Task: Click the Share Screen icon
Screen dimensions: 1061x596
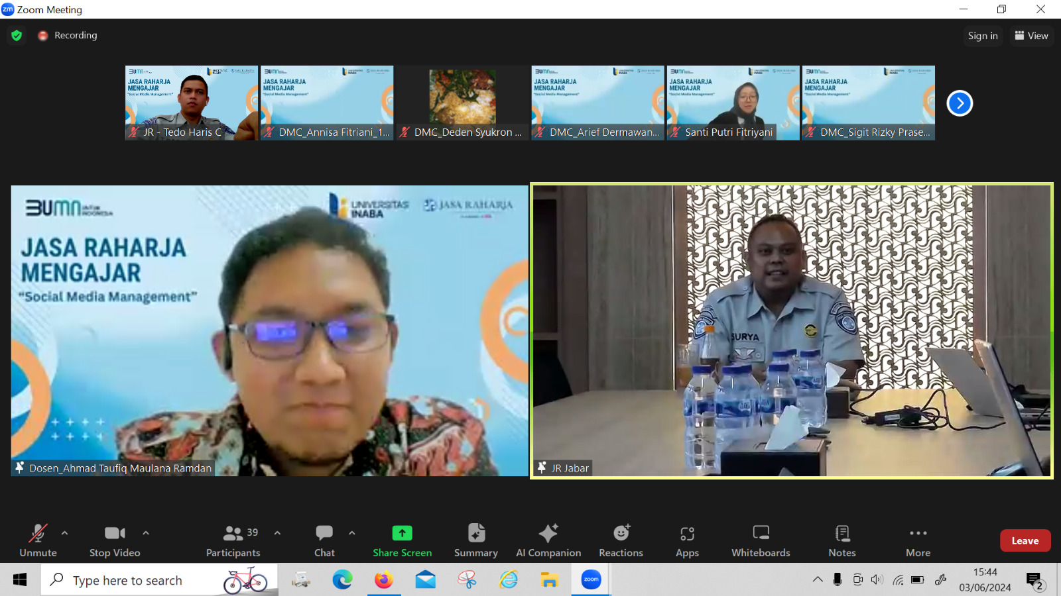Action: 402,533
